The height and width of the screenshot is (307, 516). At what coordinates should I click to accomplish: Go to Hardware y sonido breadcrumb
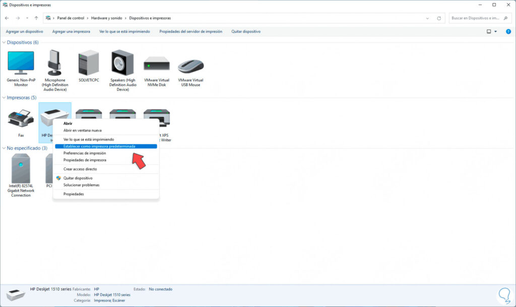click(107, 18)
